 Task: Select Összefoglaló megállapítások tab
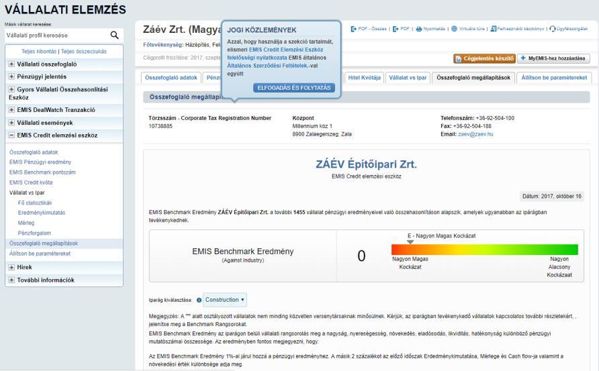click(473, 77)
